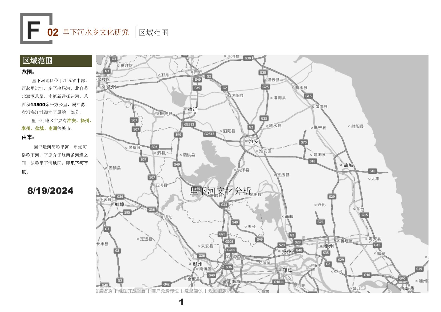Click the 里下河水乡文化研究 page title

(96, 32)
